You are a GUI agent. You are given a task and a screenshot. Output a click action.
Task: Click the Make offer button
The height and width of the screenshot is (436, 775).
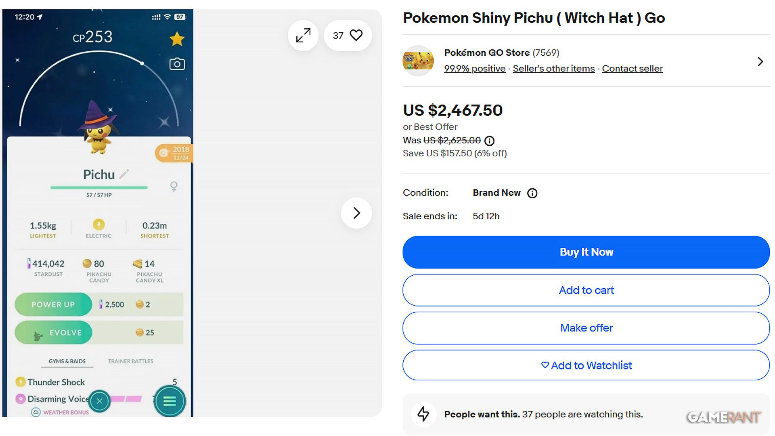(x=586, y=328)
